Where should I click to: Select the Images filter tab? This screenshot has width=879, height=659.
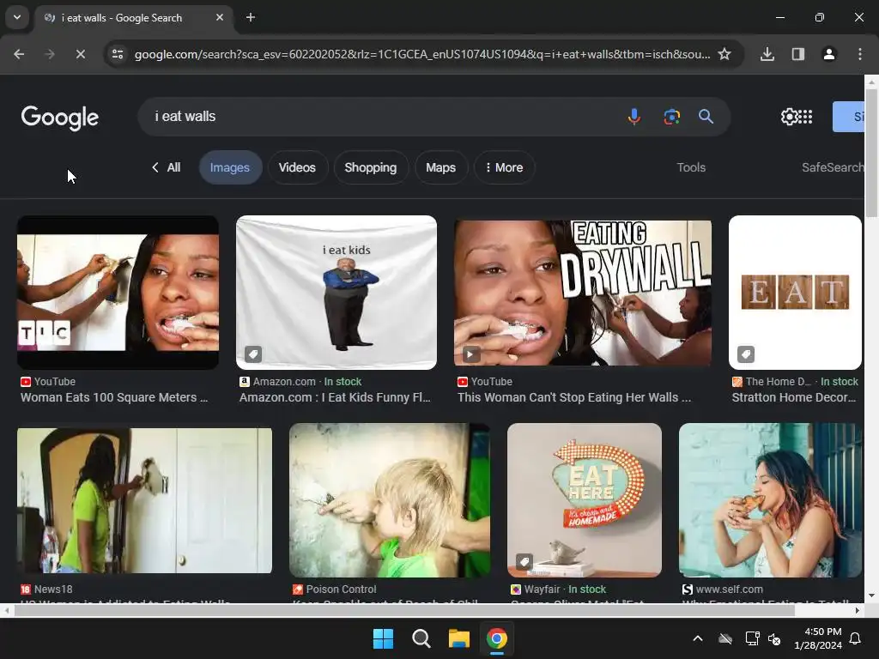pos(230,167)
